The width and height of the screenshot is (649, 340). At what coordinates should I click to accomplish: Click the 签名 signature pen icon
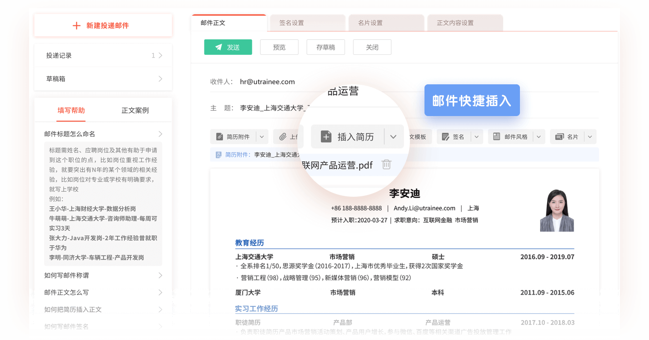coord(445,136)
